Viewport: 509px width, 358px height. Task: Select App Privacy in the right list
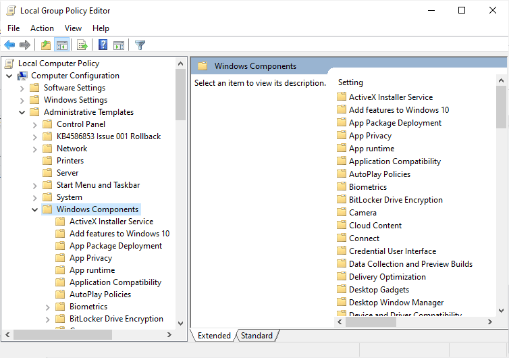pyautogui.click(x=370, y=136)
